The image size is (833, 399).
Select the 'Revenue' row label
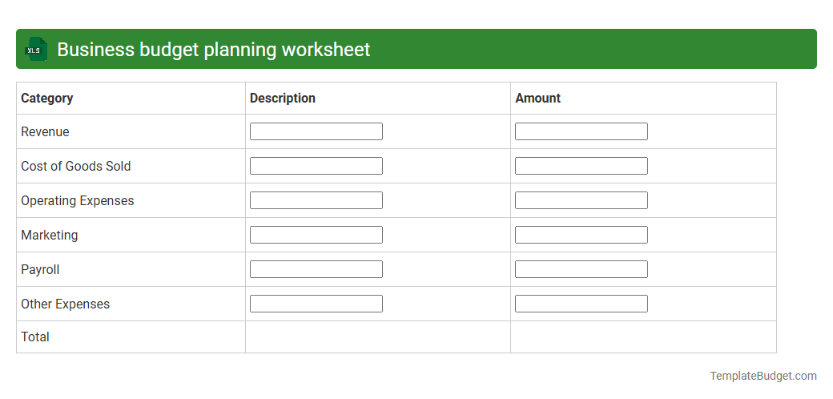pos(45,131)
